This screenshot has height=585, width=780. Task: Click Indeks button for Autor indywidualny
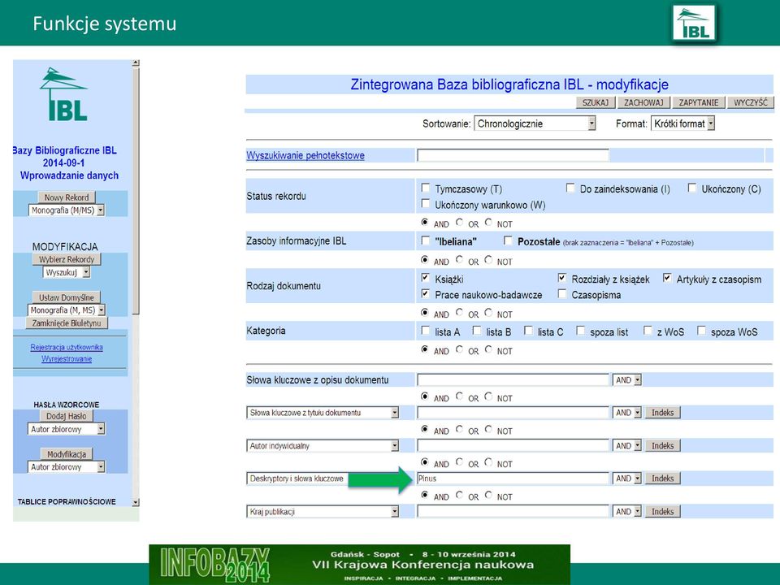tap(663, 446)
